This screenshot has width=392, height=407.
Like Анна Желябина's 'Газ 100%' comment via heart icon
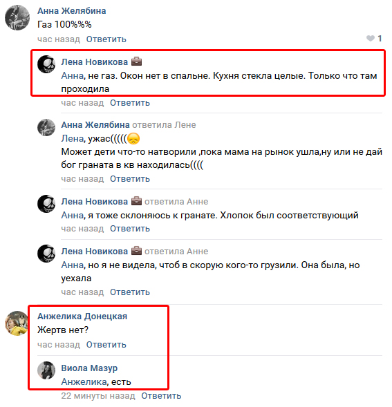(x=371, y=39)
